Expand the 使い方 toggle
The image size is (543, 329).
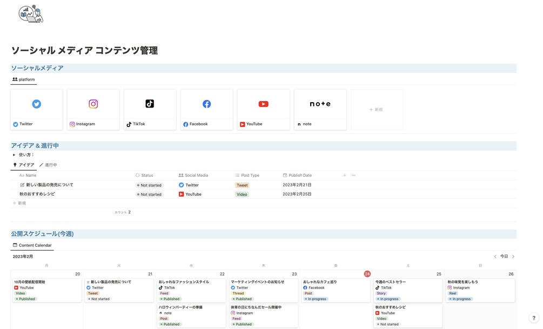(14, 155)
